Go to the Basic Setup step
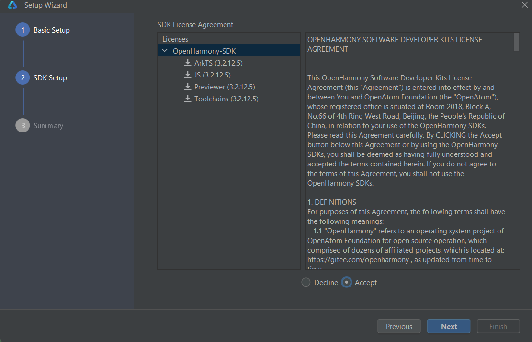Viewport: 532px width, 342px height. (52, 30)
